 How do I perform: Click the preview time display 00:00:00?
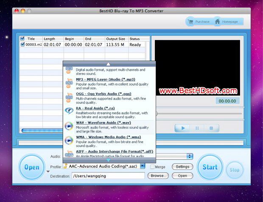227,101
